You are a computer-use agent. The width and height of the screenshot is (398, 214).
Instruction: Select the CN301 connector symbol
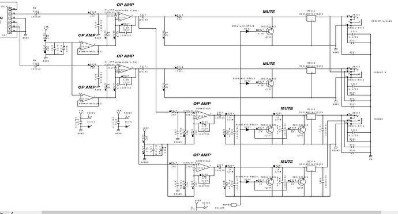click(10, 21)
